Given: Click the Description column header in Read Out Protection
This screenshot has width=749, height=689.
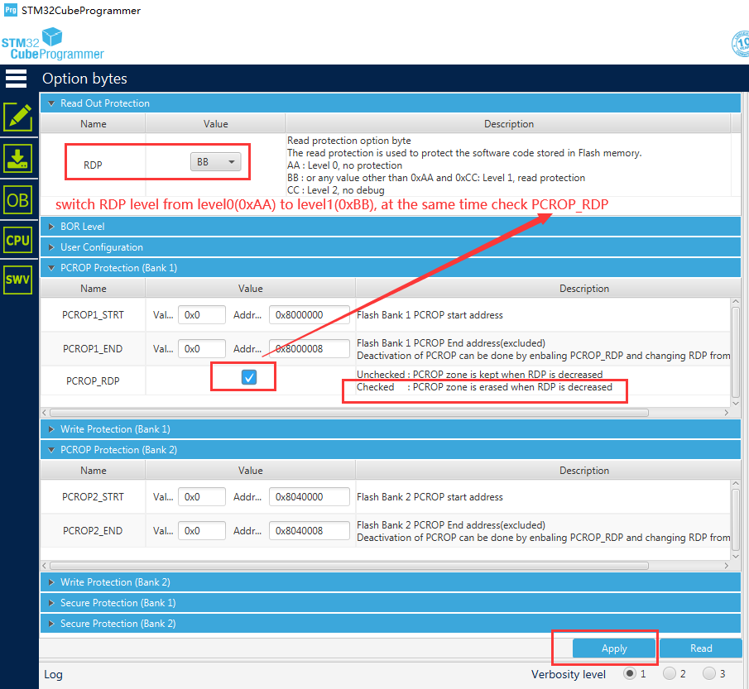Looking at the screenshot, I should tap(509, 124).
